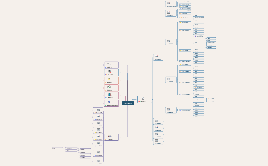The image size is (268, 166).
Task: Select the Visual Edit subtopic
Action: coord(185,18)
